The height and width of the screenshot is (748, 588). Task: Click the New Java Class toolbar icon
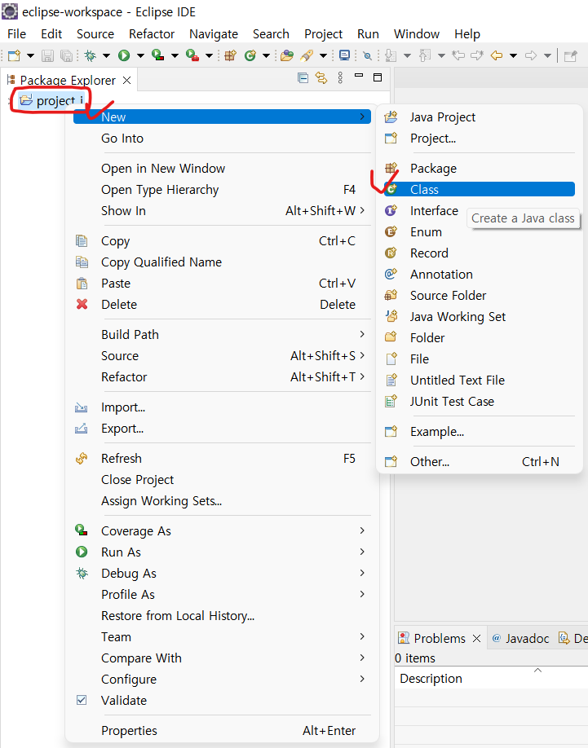click(x=250, y=55)
